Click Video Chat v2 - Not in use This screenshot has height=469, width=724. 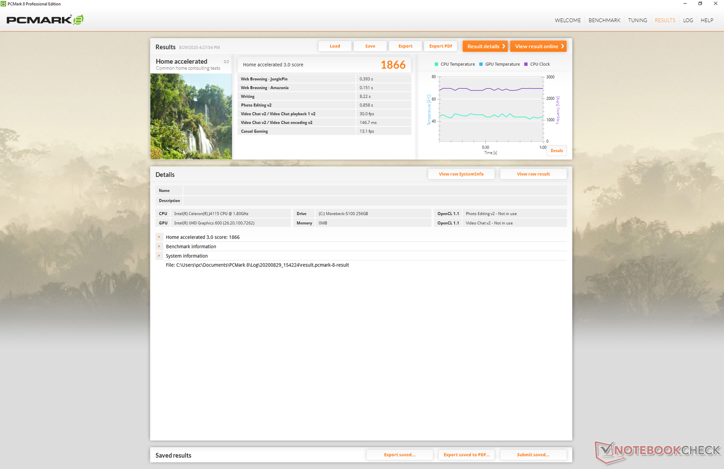pos(489,223)
